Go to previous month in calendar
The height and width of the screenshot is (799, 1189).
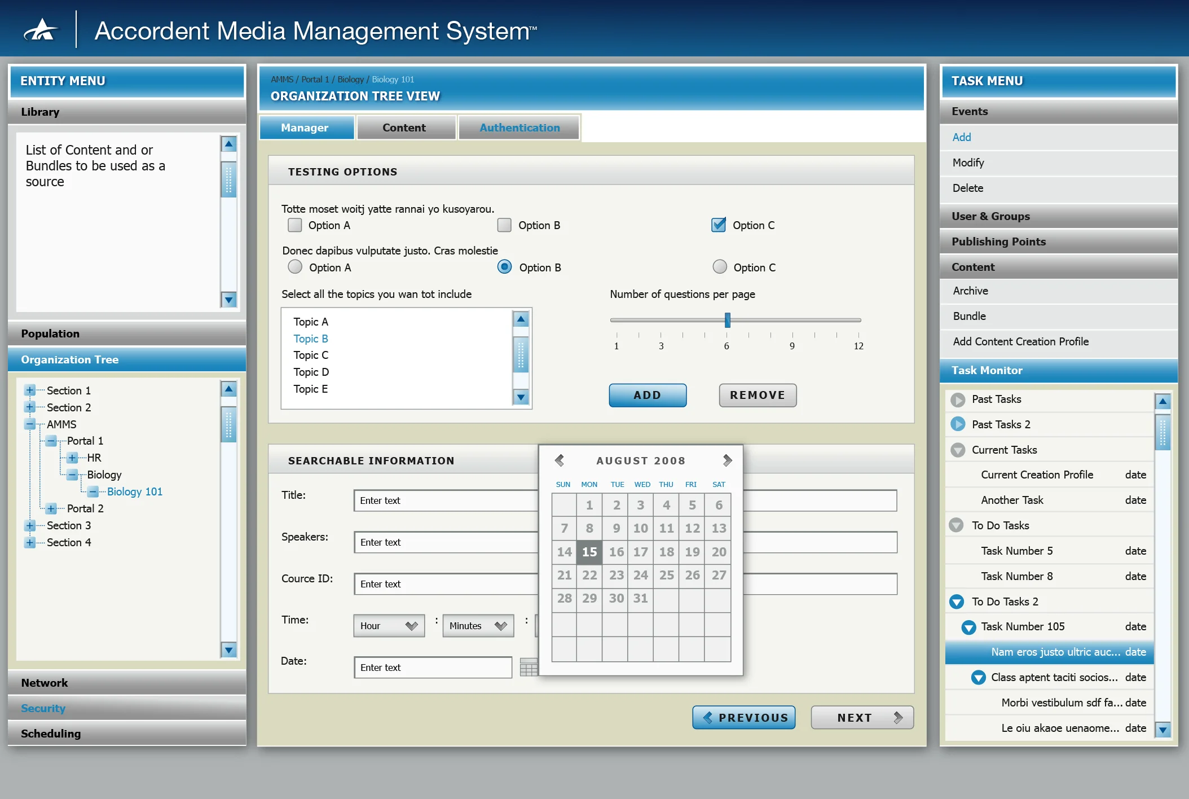[x=560, y=460]
